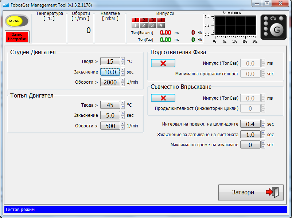
Task: Click gray gas injector indicator 2
Action: [x=144, y=25]
